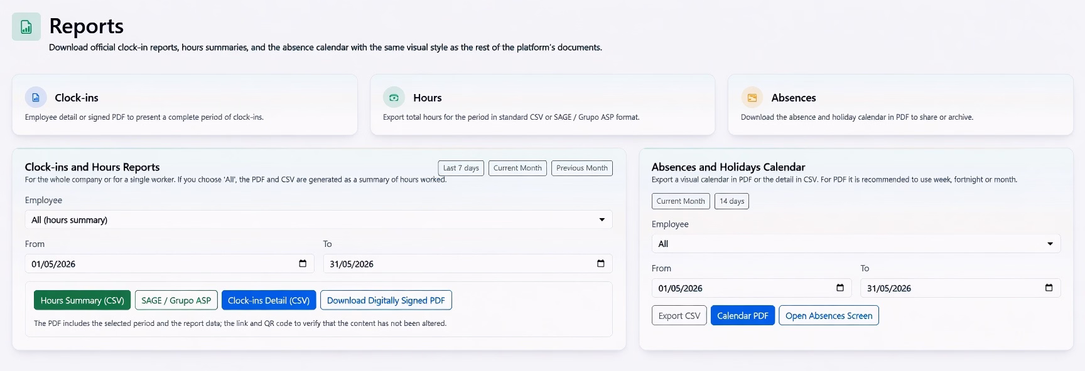Image resolution: width=1085 pixels, height=371 pixels.
Task: Click 'Export total hours for the period' description
Action: coord(511,117)
